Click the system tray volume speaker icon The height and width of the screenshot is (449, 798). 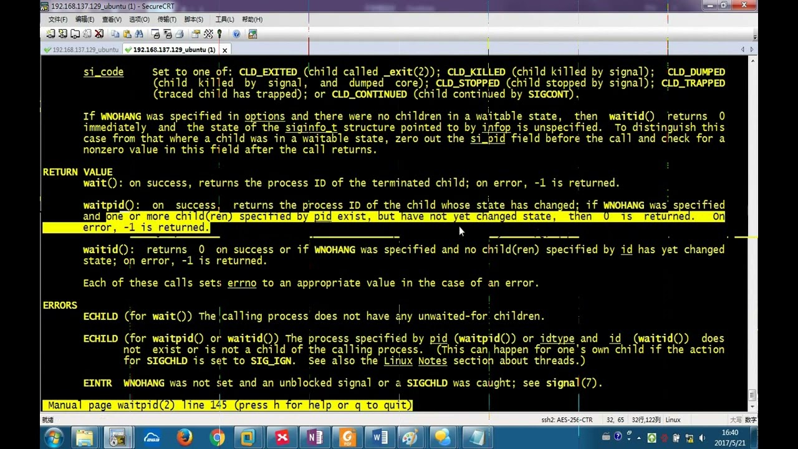(x=702, y=438)
